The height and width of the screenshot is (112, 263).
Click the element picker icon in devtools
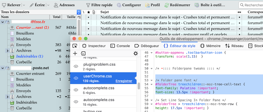pyautogui.click(x=75, y=46)
